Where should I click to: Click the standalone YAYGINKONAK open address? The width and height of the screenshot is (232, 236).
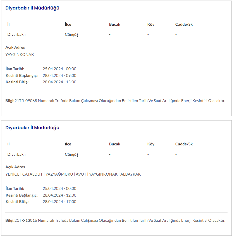[20, 55]
